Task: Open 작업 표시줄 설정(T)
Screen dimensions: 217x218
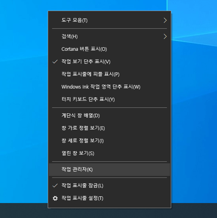Action: point(109,198)
